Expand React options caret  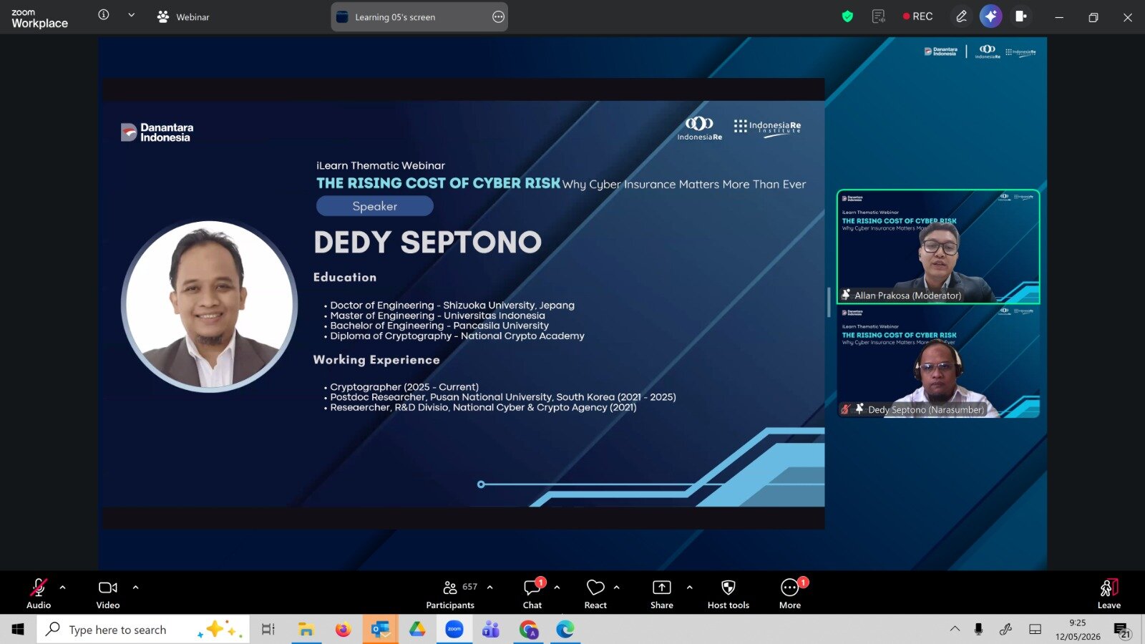point(616,587)
